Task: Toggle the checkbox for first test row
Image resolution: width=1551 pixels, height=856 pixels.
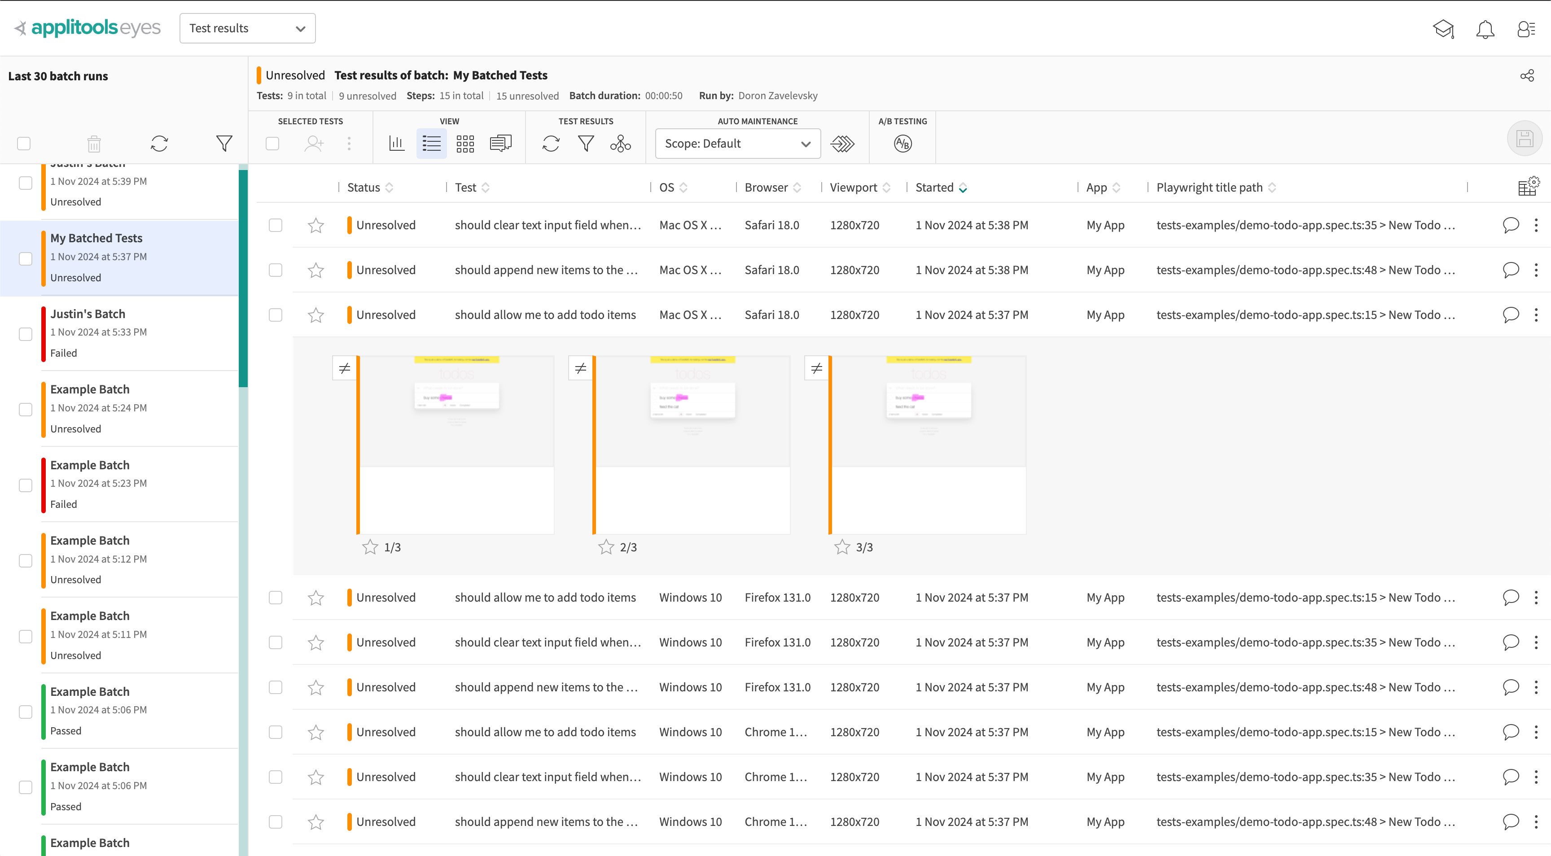Action: [x=276, y=224]
